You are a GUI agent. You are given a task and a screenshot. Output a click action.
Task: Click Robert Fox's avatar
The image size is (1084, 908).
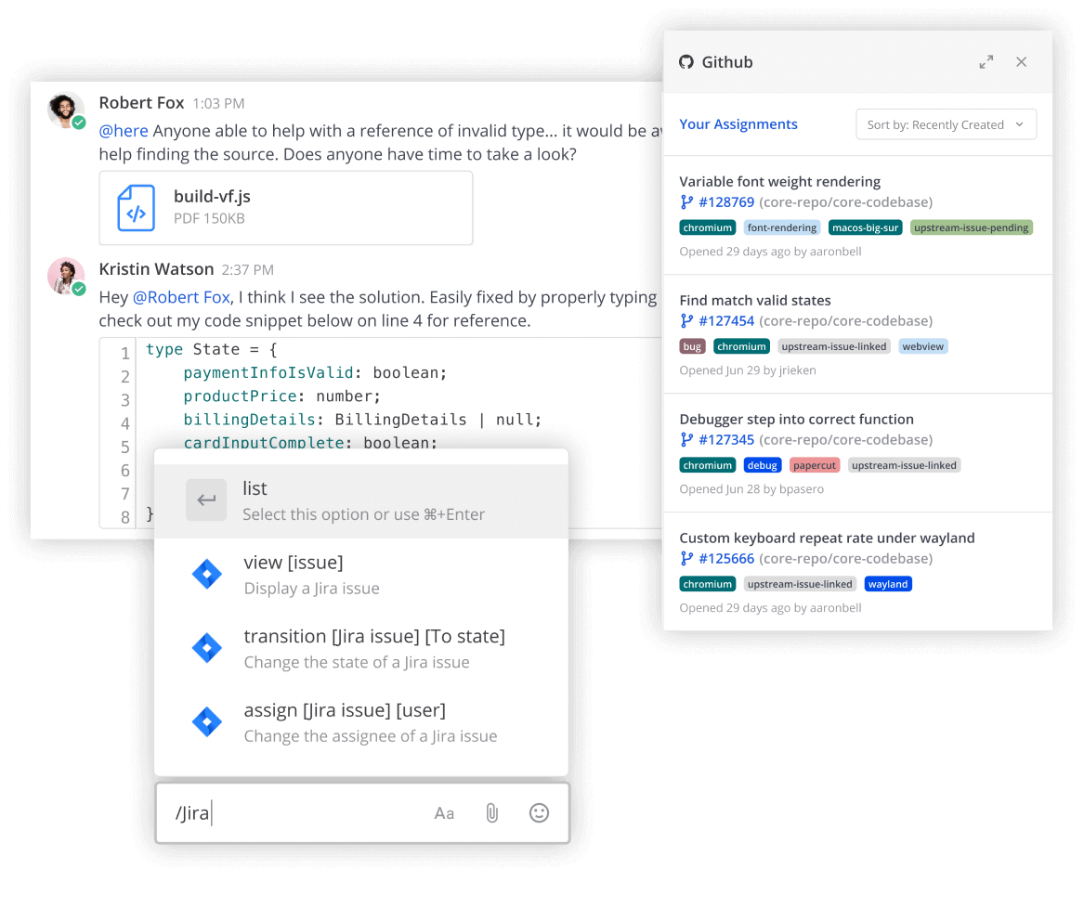pos(65,110)
